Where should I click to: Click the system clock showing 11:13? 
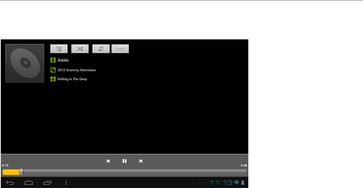coord(221,183)
